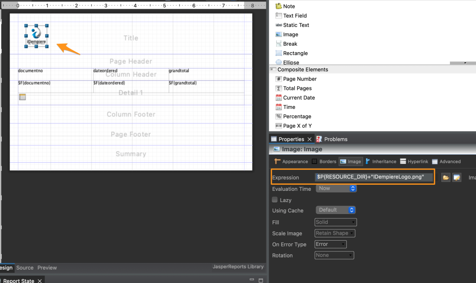Maximize the bottom Report State panel
Screen dimensions: 476x283
pyautogui.click(x=261, y=280)
